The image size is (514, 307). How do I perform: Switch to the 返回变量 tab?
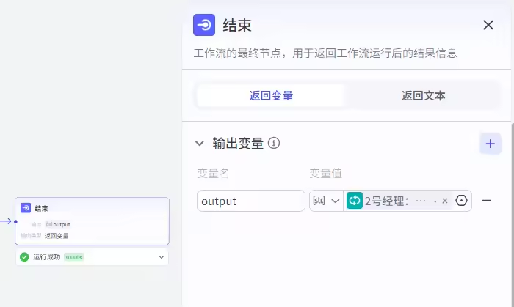click(271, 95)
